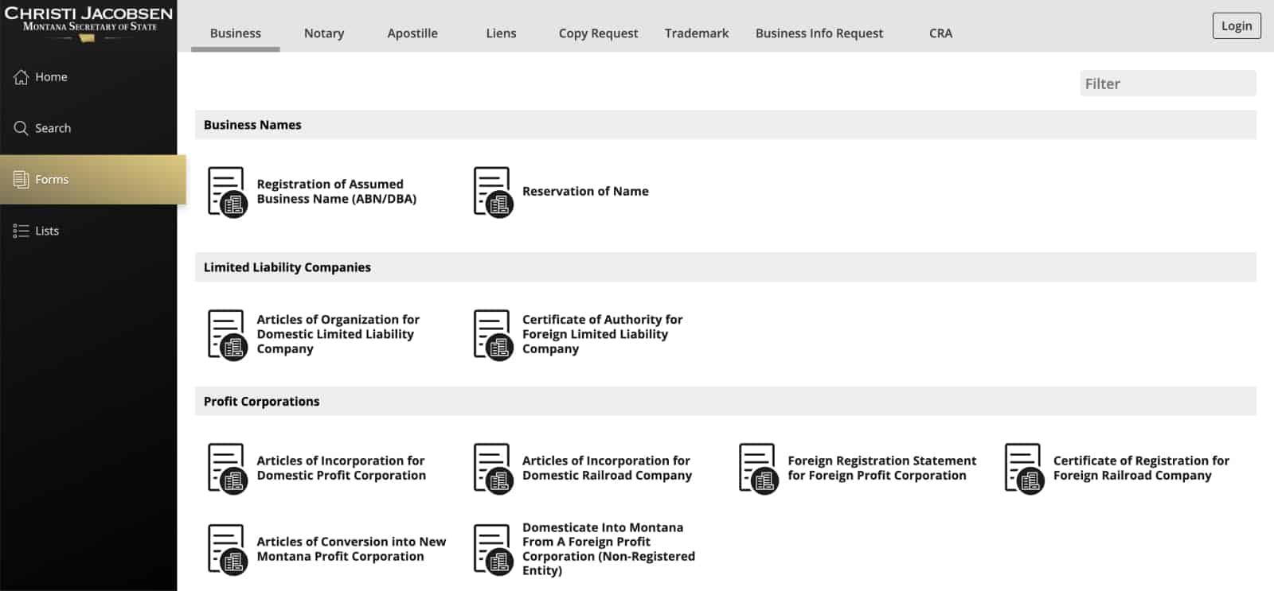Click icon for Registration of Assumed Business Name
Screen dimensions: 1274x591
[227, 192]
